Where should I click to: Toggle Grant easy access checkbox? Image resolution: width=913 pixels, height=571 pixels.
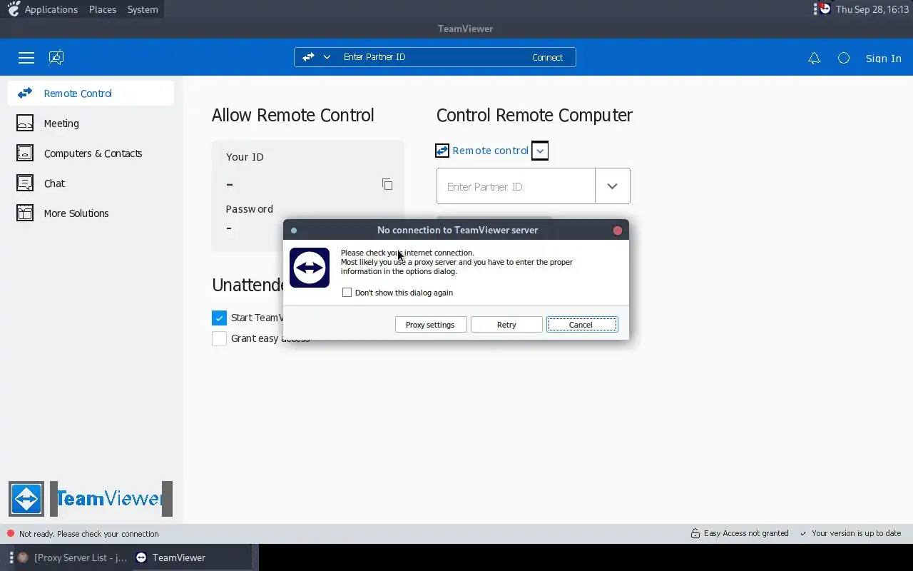(219, 338)
